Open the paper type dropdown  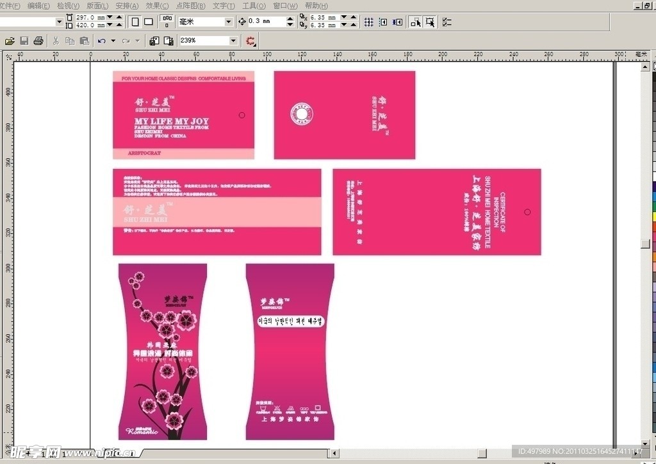click(x=59, y=22)
